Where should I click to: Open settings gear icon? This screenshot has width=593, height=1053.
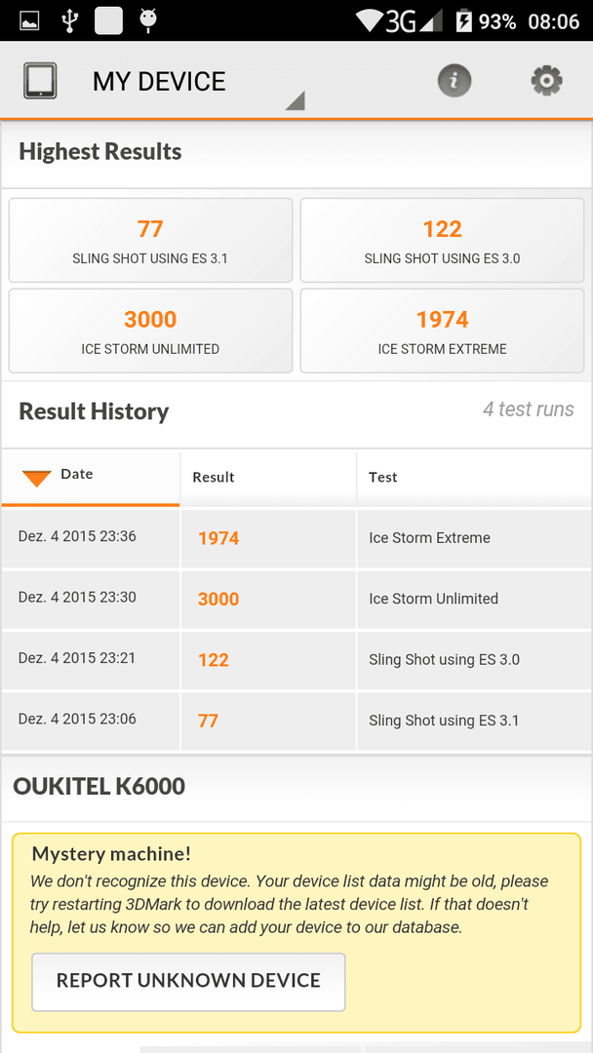546,81
